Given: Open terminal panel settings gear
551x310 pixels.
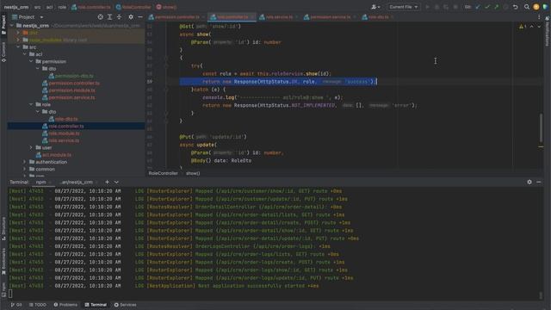Looking at the screenshot, I should coord(529,182).
